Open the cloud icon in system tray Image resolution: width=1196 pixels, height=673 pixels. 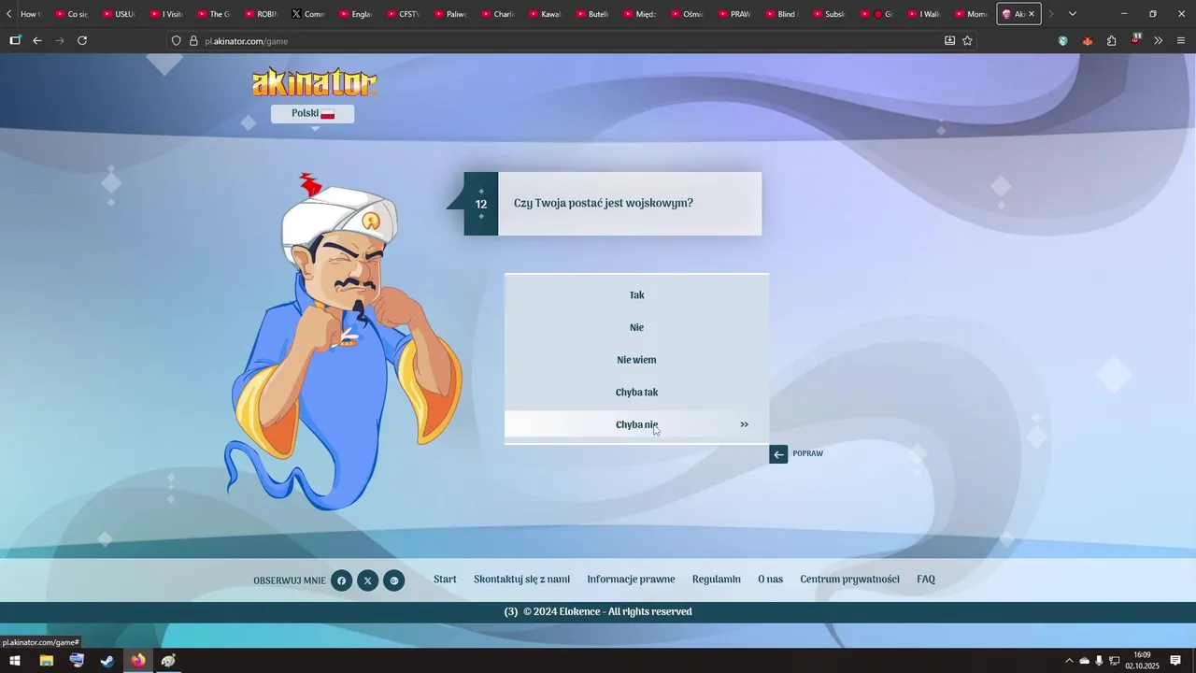pyautogui.click(x=1084, y=661)
